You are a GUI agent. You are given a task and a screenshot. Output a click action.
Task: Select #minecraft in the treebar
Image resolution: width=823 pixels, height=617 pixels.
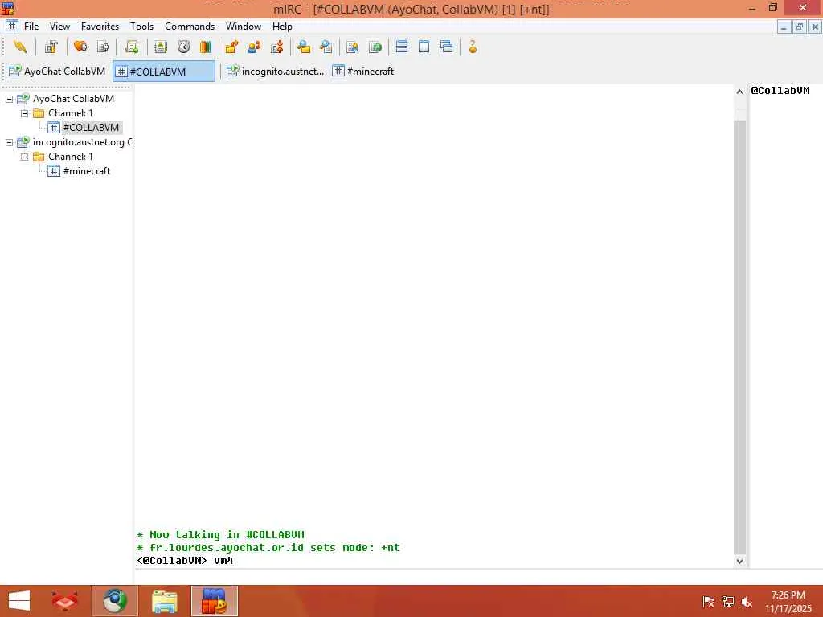point(87,171)
